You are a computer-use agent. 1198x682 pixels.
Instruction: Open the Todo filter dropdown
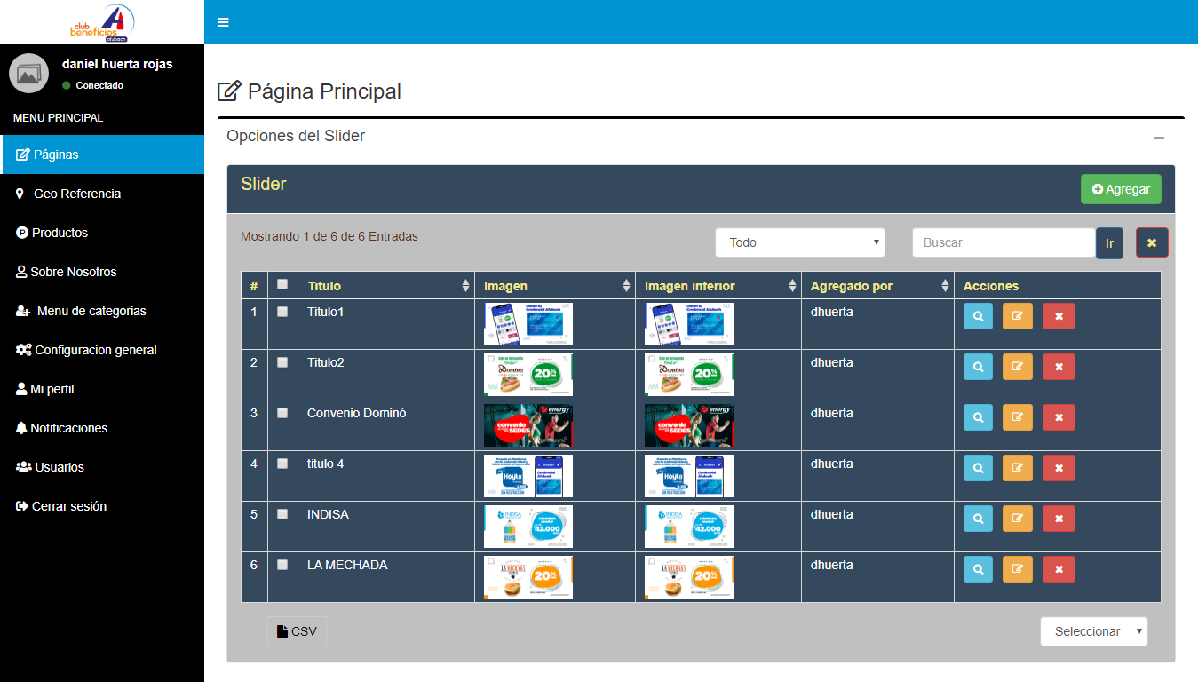point(800,242)
